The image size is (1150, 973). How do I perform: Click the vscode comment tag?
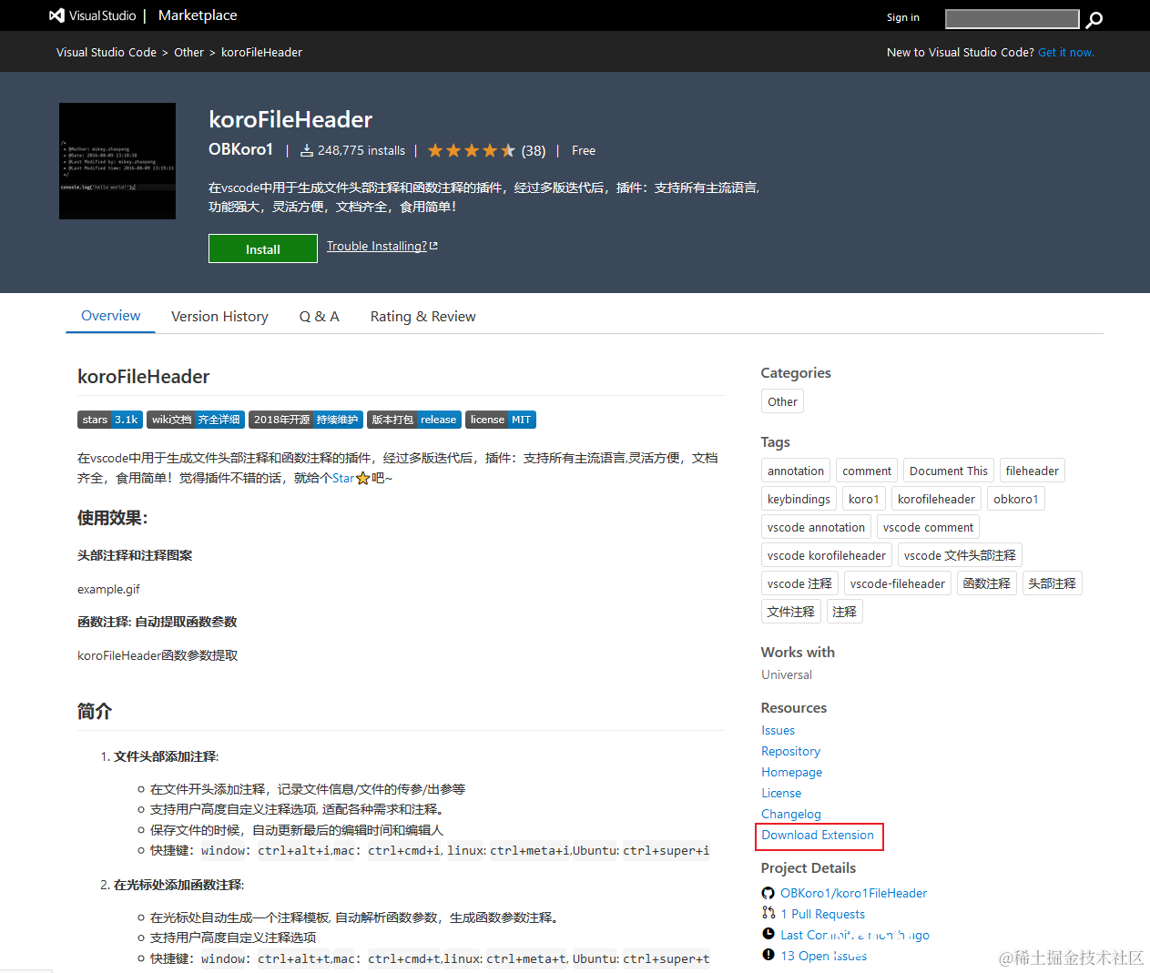[x=929, y=527]
